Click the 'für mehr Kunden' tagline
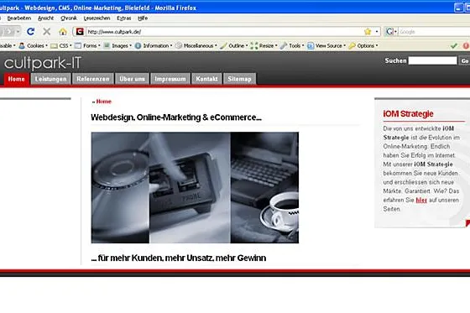The image size is (470, 313). [178, 258]
